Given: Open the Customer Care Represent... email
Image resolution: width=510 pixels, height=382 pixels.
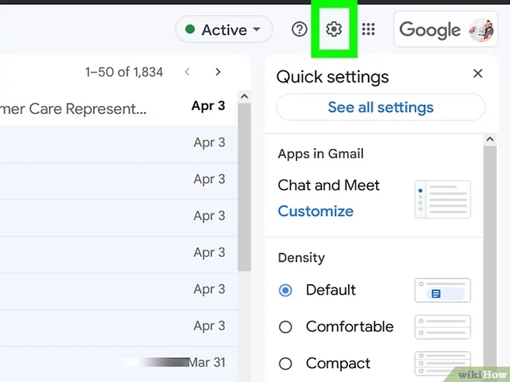Looking at the screenshot, I should [x=118, y=108].
